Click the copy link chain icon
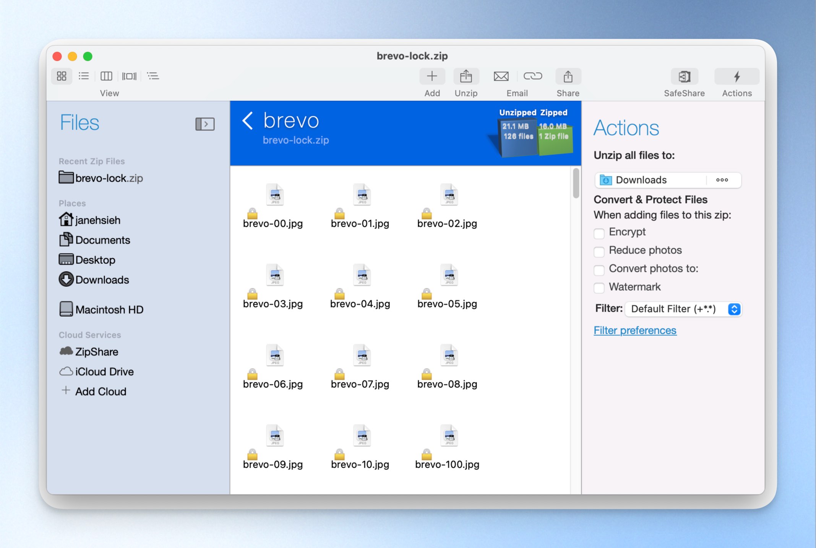 [533, 76]
